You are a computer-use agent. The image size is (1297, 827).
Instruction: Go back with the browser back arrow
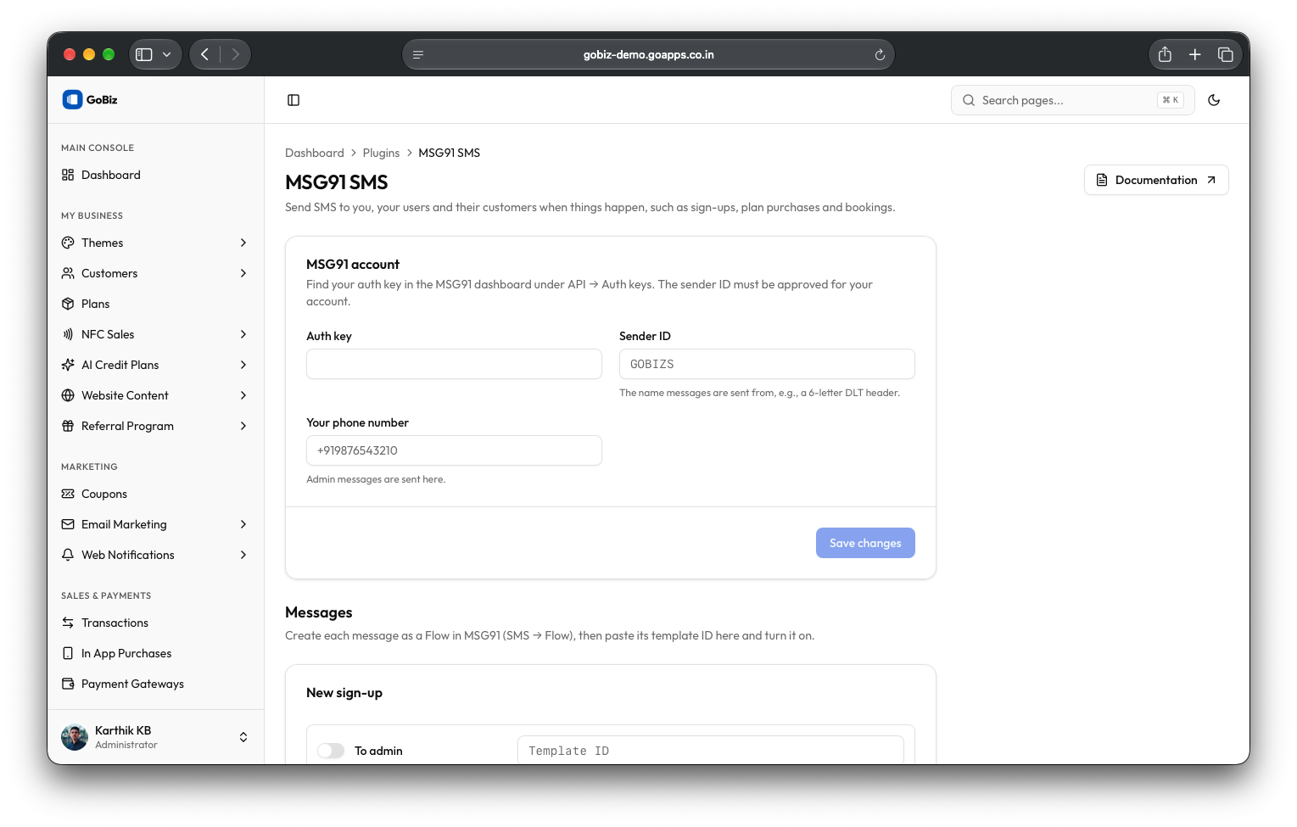click(205, 54)
